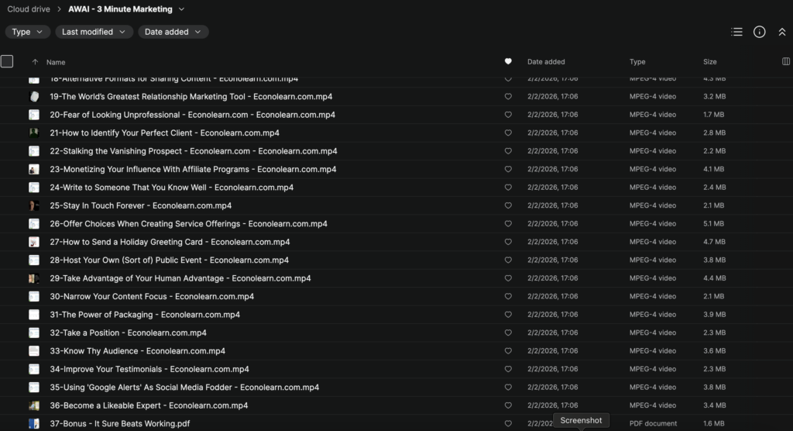
Task: Click heart icon in the column header
Action: tap(508, 61)
